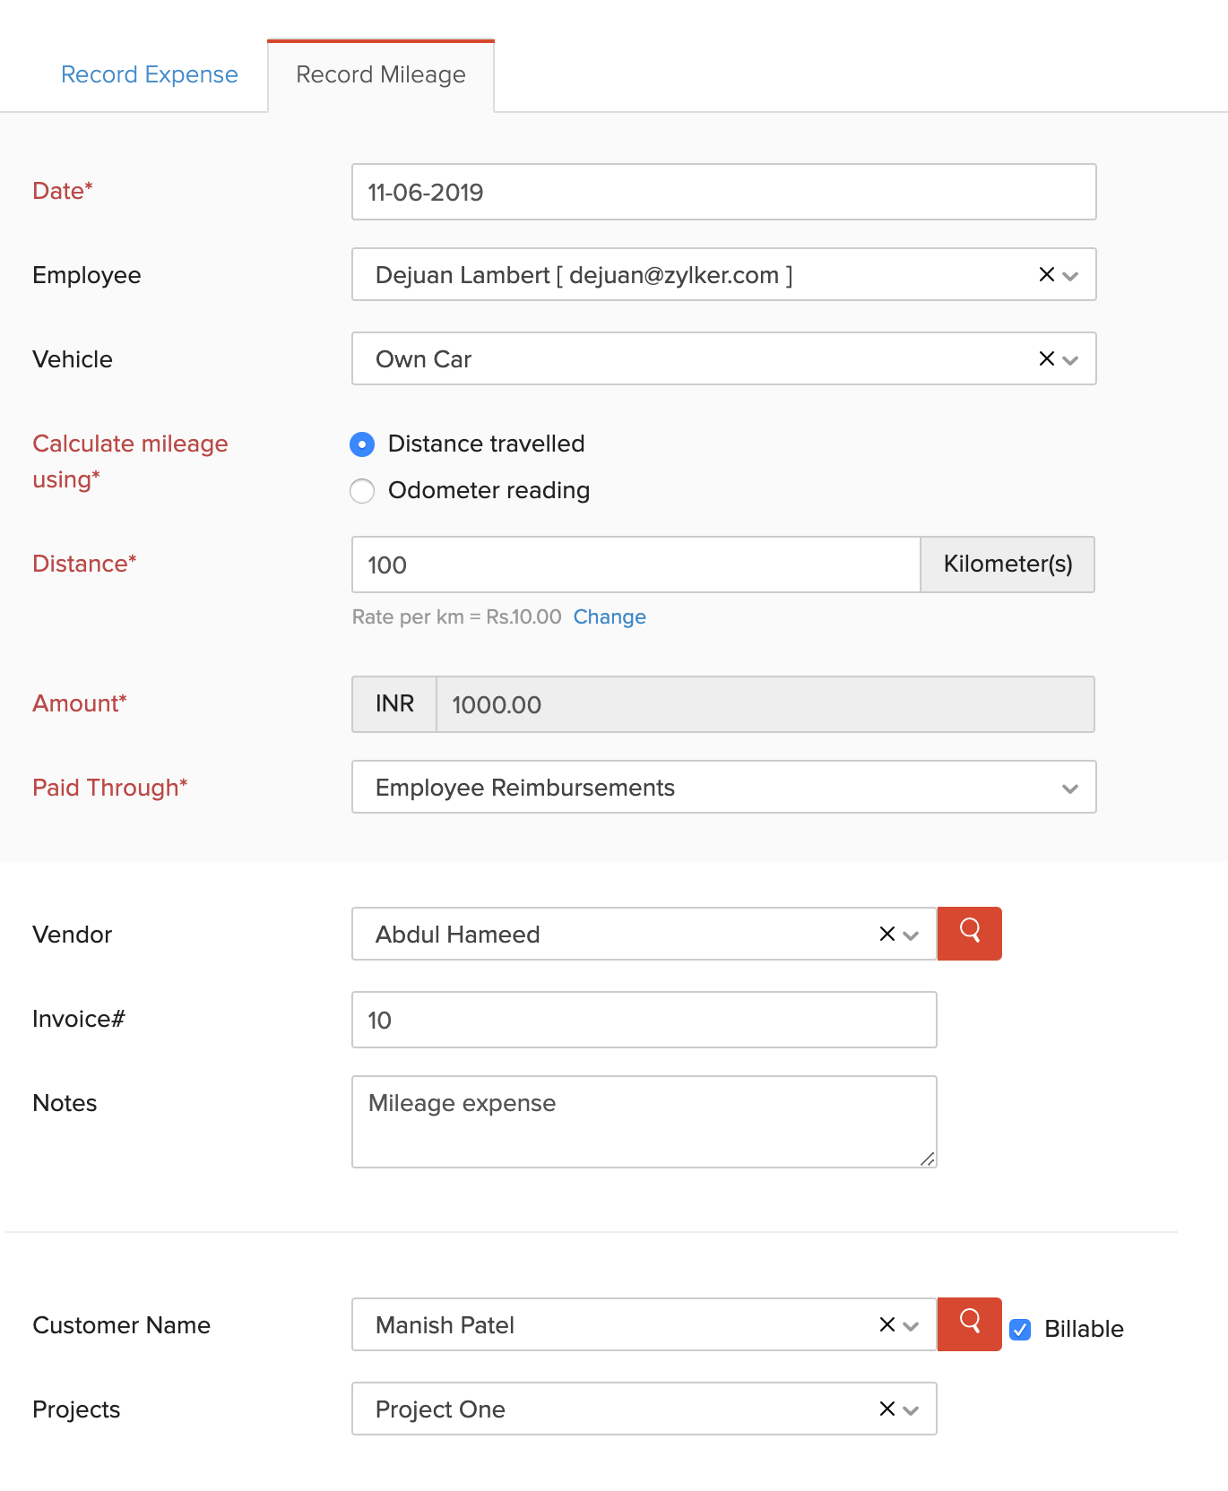The image size is (1228, 1491).
Task: Click the search icon next to Vendor
Action: click(969, 933)
